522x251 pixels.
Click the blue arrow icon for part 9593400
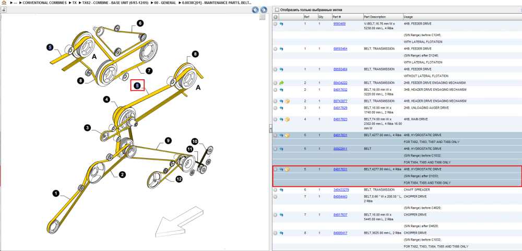(x=281, y=24)
